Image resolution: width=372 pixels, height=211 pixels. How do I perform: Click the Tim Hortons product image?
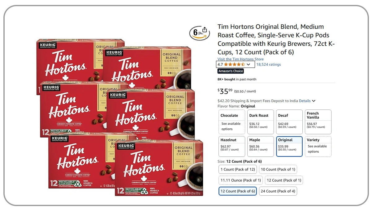[x=120, y=117]
